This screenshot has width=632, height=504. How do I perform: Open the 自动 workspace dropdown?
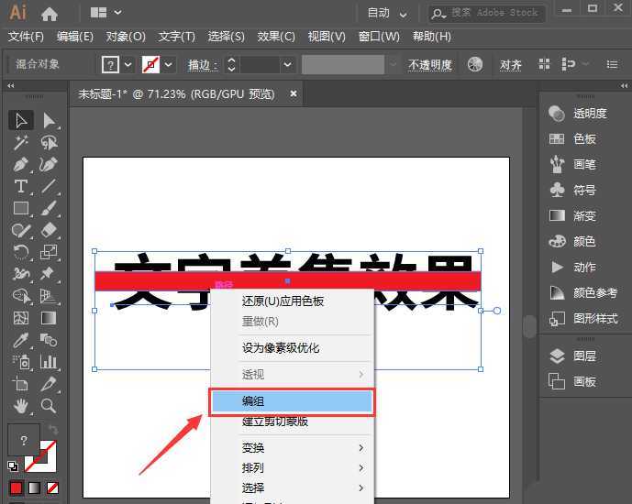click(x=387, y=13)
